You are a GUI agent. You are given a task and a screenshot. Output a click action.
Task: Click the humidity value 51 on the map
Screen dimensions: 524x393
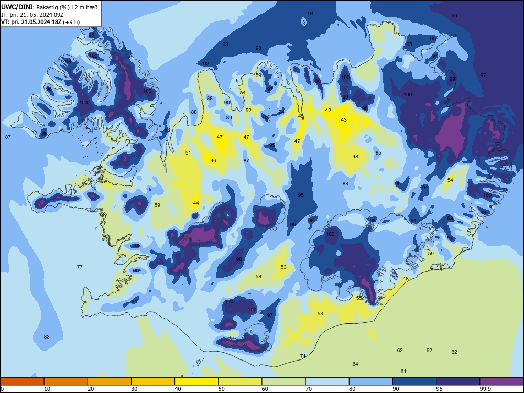(188, 152)
